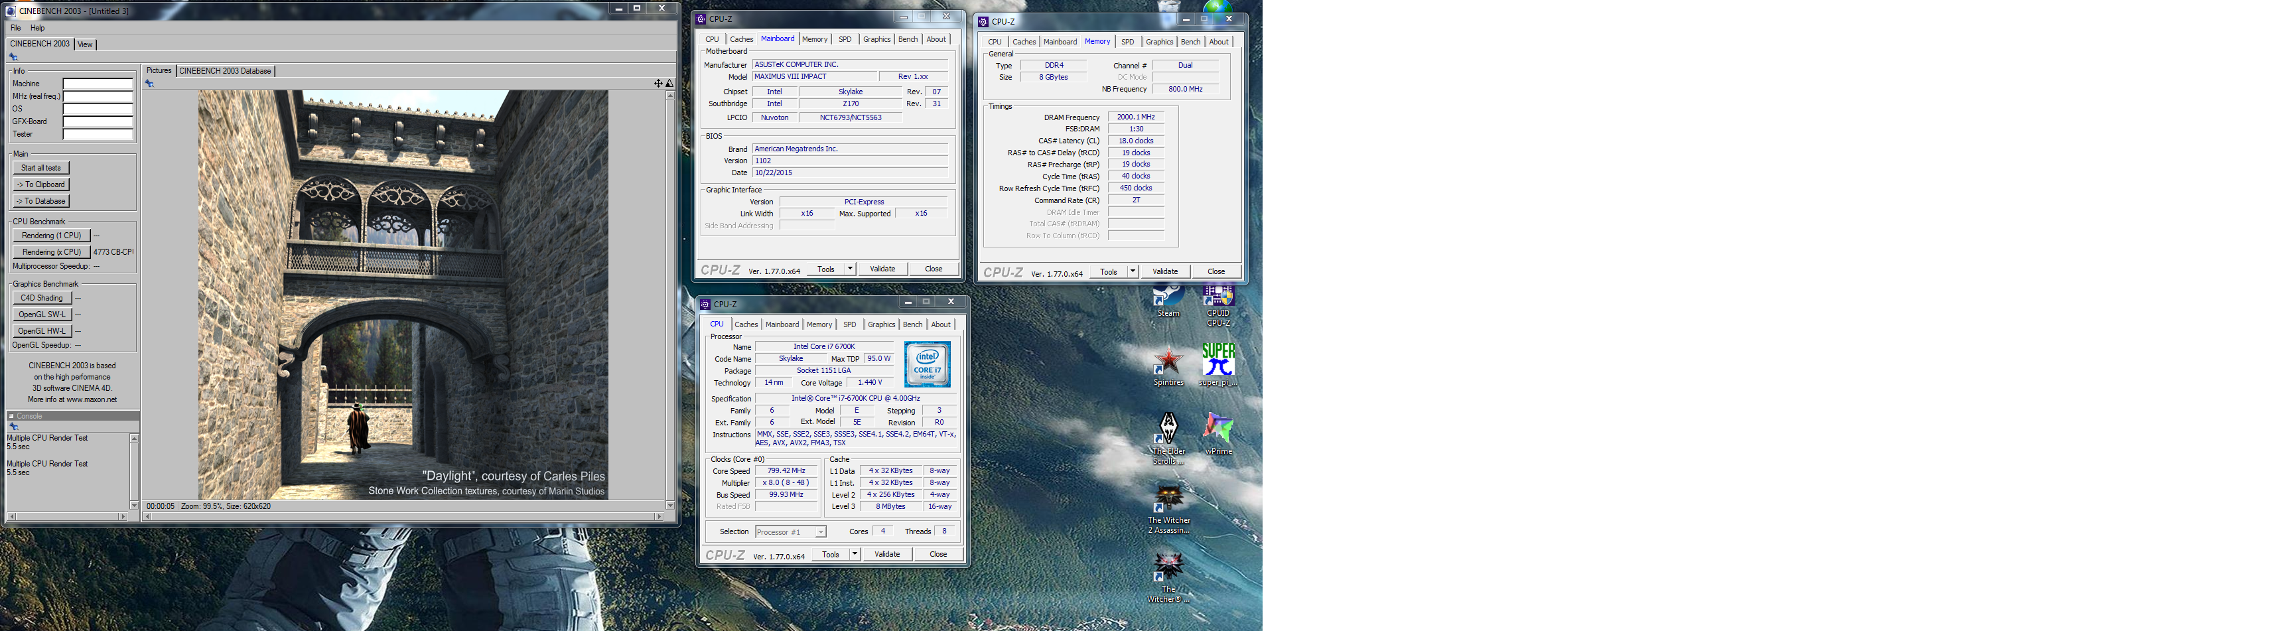Click the title bar icon of the CPU-Z Memory window

coord(983,21)
